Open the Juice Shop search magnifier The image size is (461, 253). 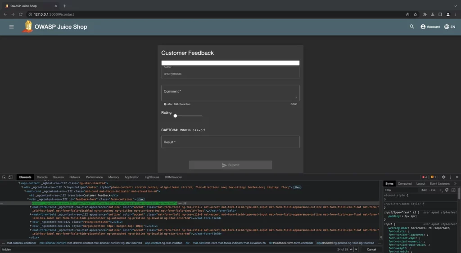point(412,27)
